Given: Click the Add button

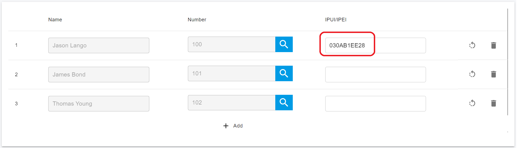Looking at the screenshot, I should pyautogui.click(x=238, y=126).
